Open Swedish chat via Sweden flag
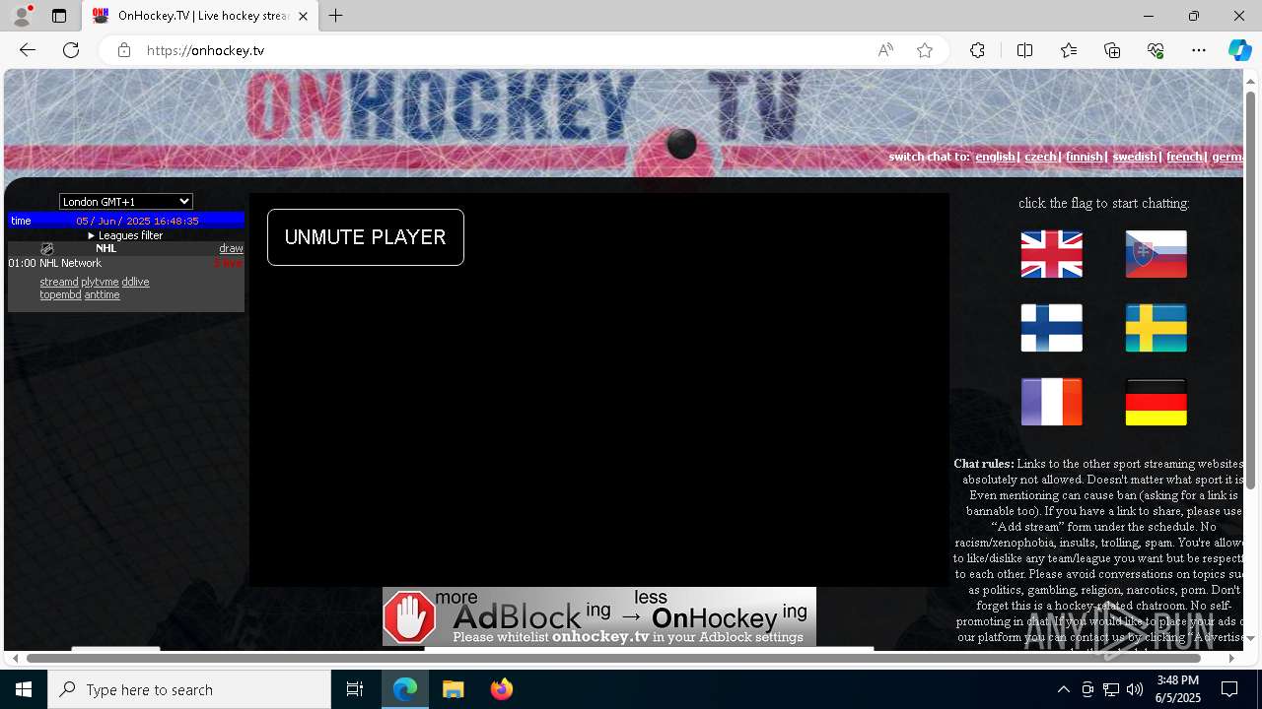This screenshot has width=1262, height=709. (x=1156, y=328)
